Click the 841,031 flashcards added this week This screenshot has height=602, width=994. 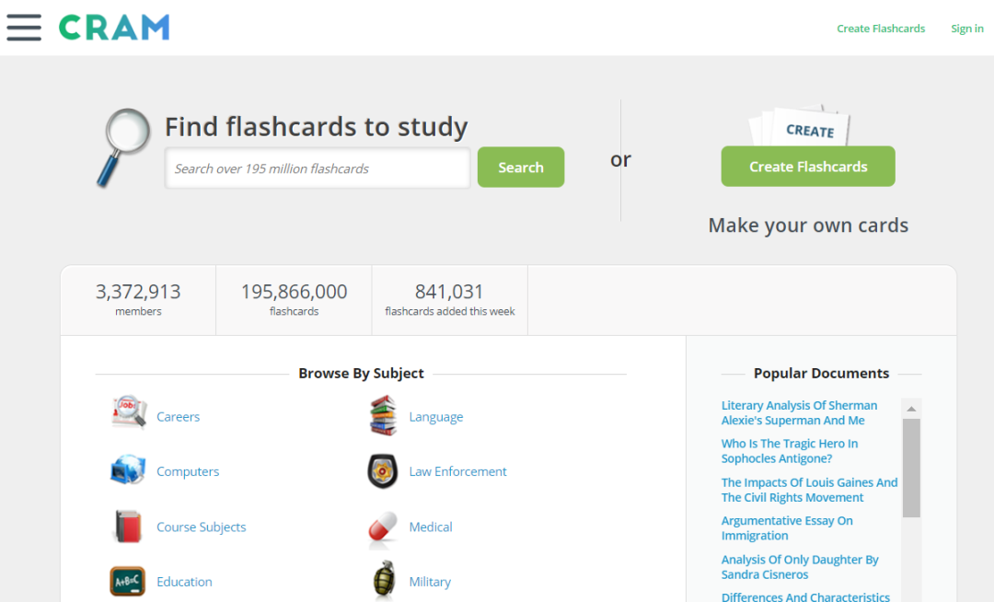[x=449, y=299]
